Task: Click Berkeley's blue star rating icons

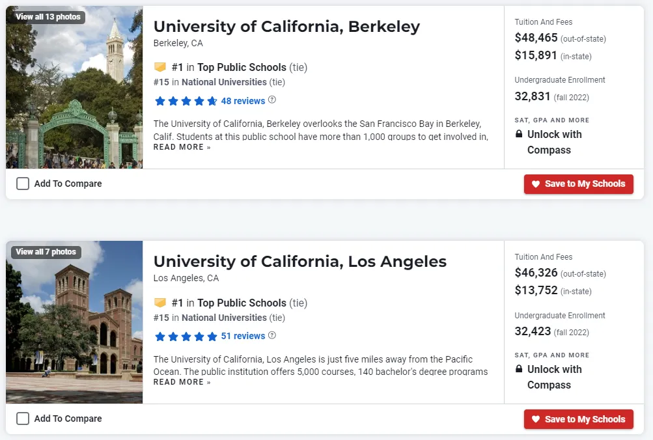Action: tap(186, 101)
